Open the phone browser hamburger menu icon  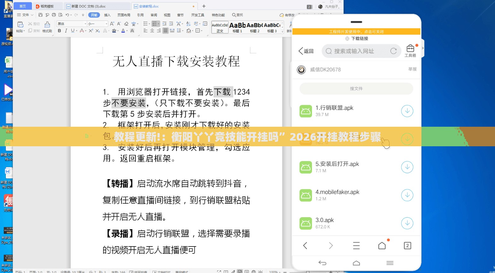[x=356, y=246]
